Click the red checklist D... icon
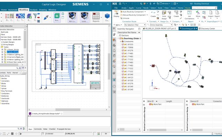Viewport: 222px width, 138px height. [7, 17]
